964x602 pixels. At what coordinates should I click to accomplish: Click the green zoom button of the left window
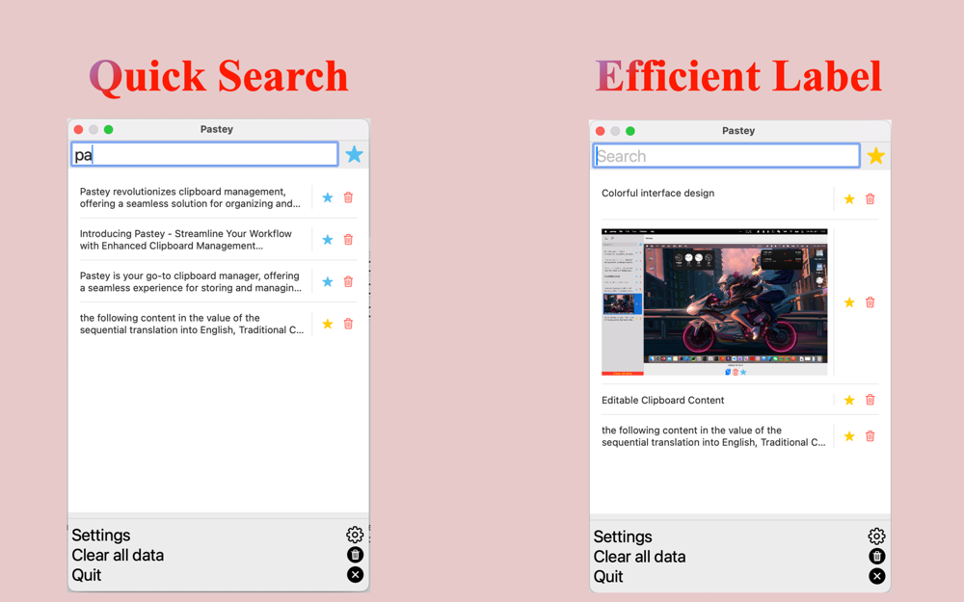pos(108,129)
